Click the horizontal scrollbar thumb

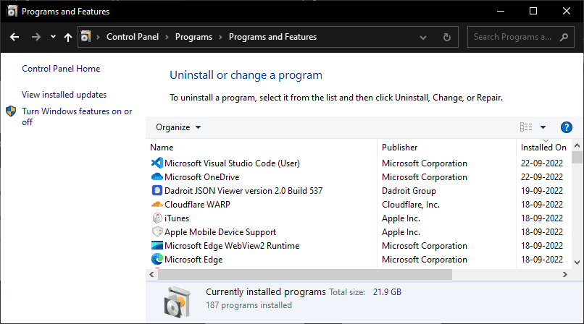pyautogui.click(x=305, y=275)
